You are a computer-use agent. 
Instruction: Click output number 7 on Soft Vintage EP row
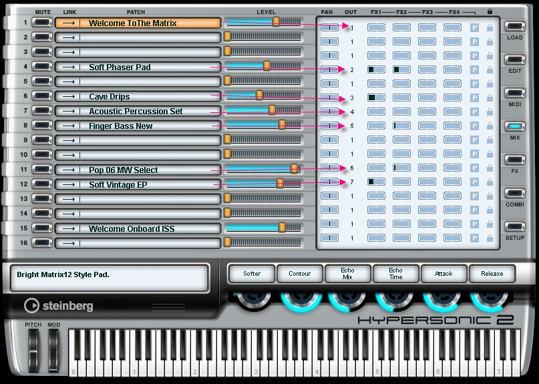pos(352,182)
